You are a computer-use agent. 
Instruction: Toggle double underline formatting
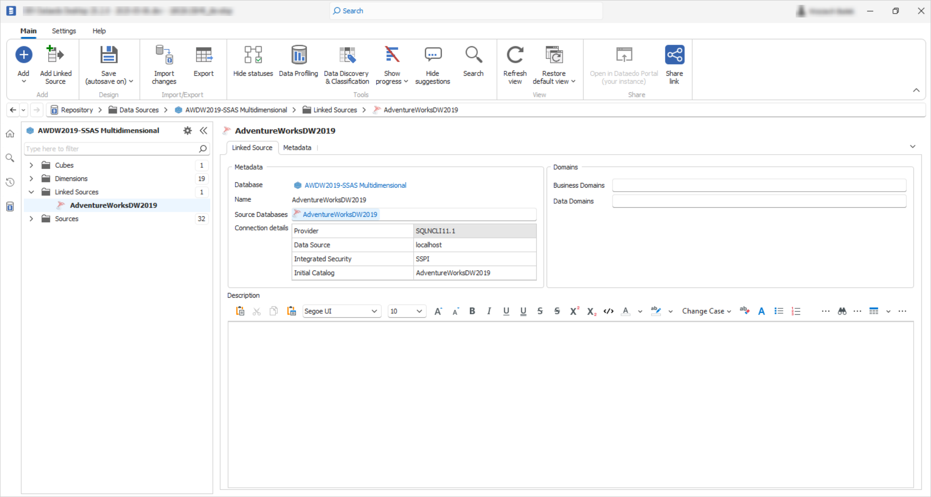coord(523,311)
